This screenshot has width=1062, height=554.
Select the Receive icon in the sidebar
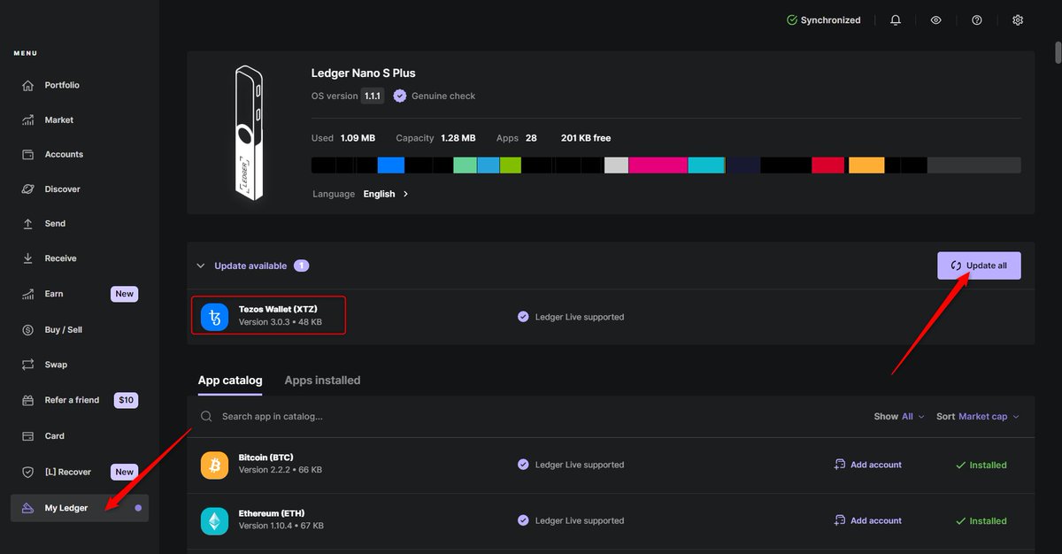click(x=31, y=258)
